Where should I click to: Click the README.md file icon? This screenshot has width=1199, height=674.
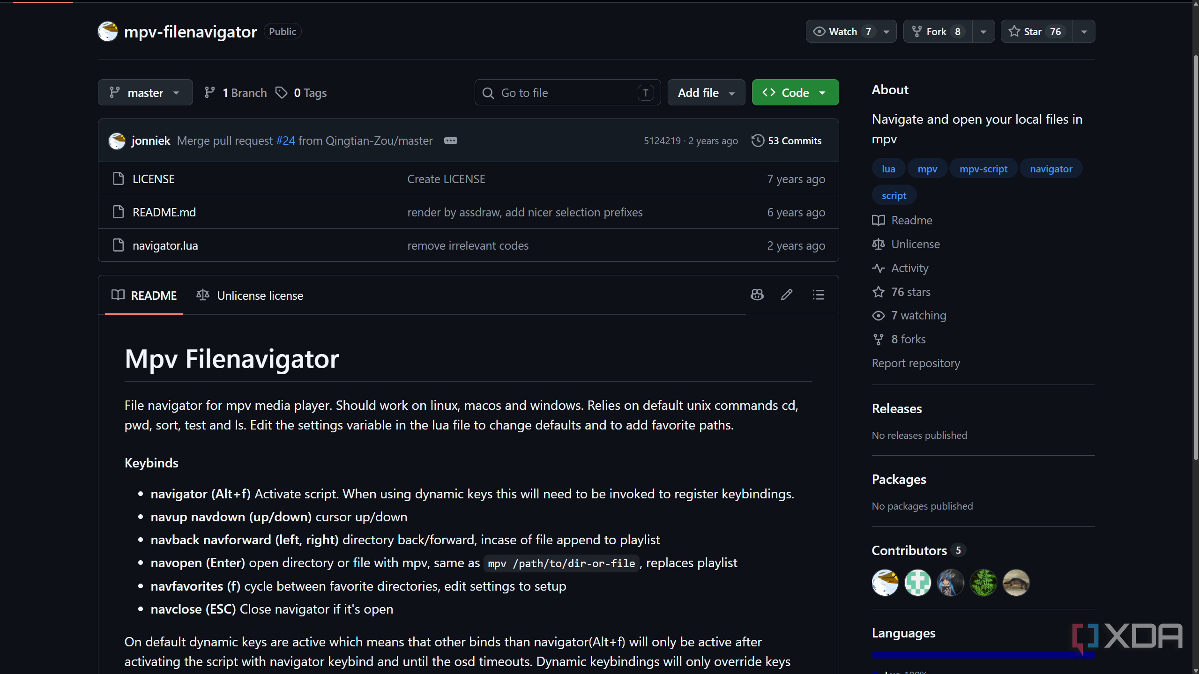pos(119,212)
